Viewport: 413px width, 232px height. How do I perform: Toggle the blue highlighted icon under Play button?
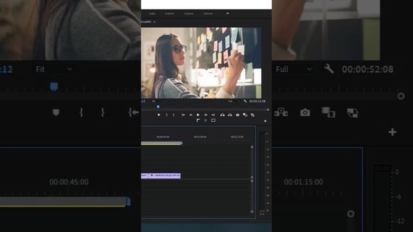tap(205, 121)
